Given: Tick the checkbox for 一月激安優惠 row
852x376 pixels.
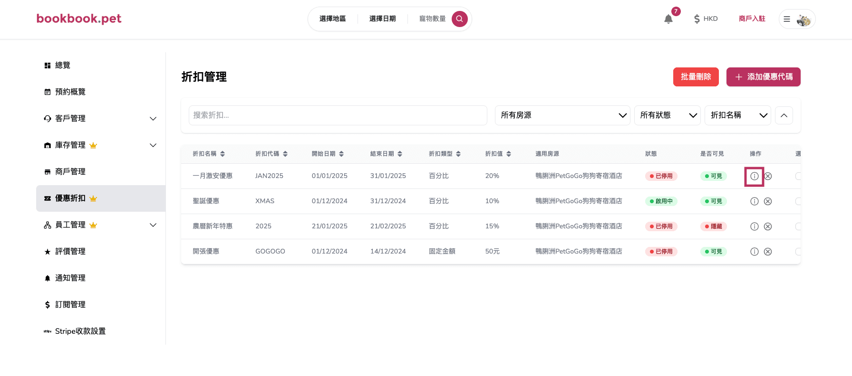Looking at the screenshot, I should tap(798, 176).
